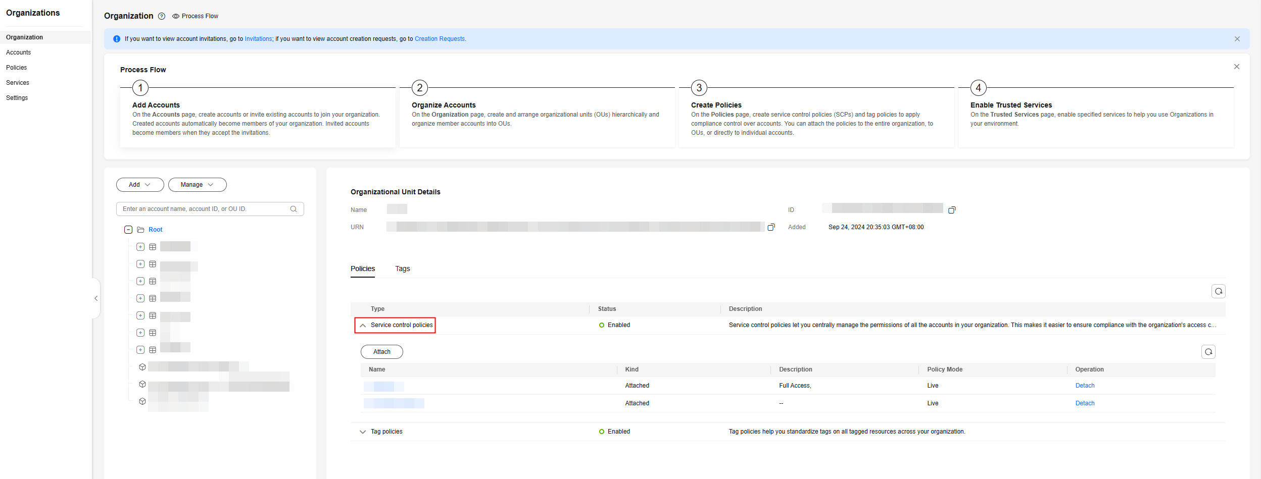This screenshot has height=479, width=1261.
Task: Dismiss the blue invitations info banner
Action: (x=1237, y=39)
